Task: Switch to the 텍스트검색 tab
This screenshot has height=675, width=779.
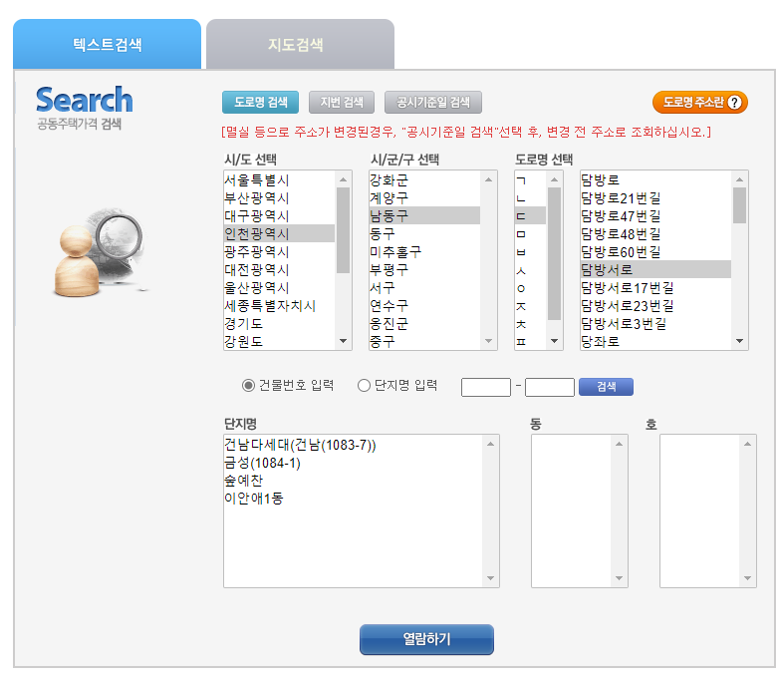Action: [107, 44]
